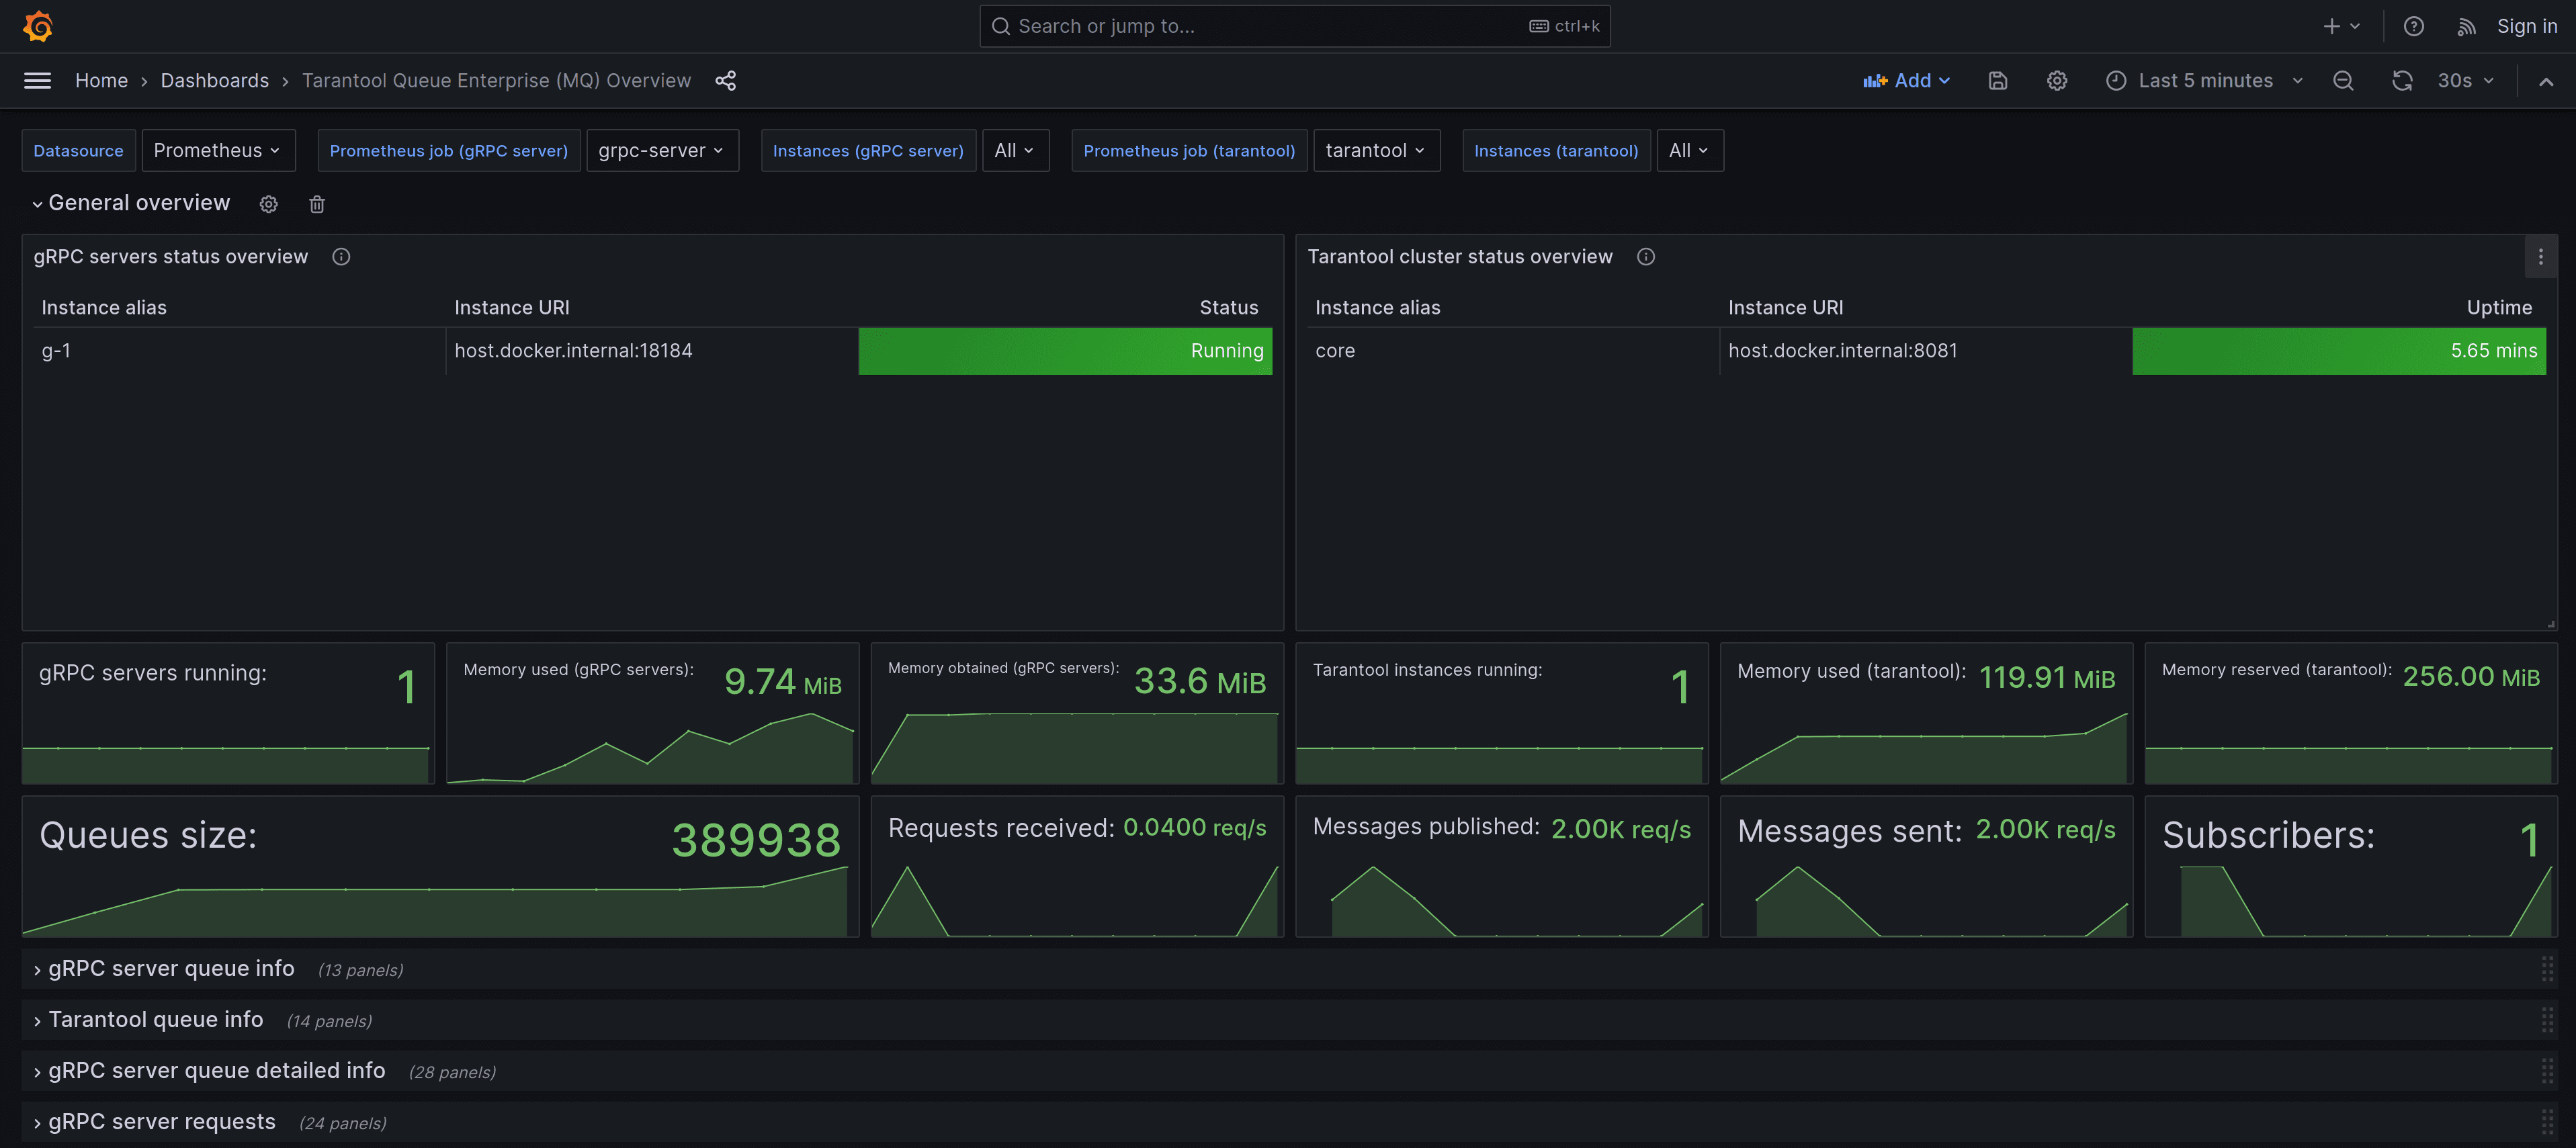Open the Messages published stat panel

pos(1502,866)
